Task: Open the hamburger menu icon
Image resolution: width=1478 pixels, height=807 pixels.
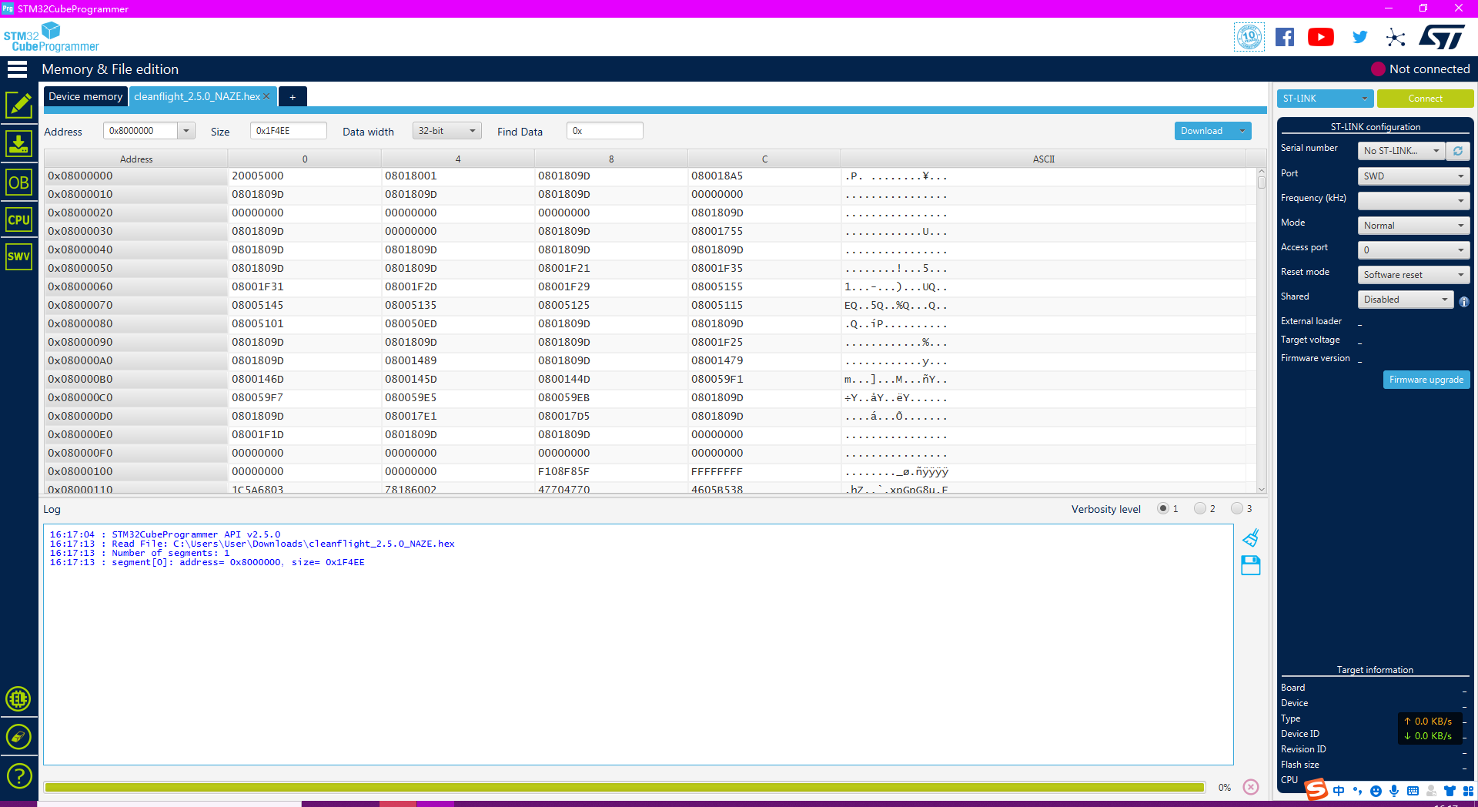Action: [17, 69]
